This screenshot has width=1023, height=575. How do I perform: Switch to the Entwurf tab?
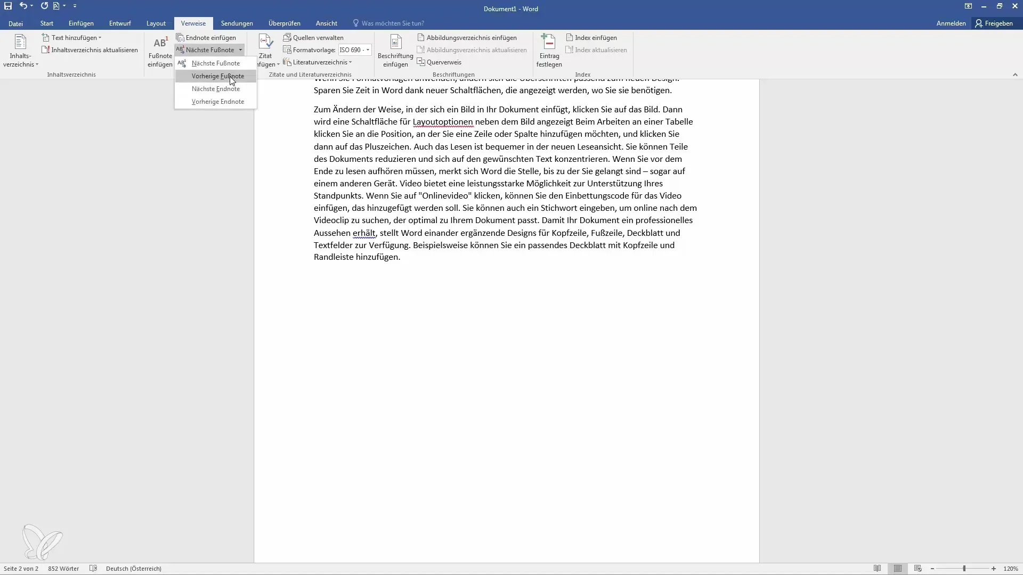(x=120, y=23)
